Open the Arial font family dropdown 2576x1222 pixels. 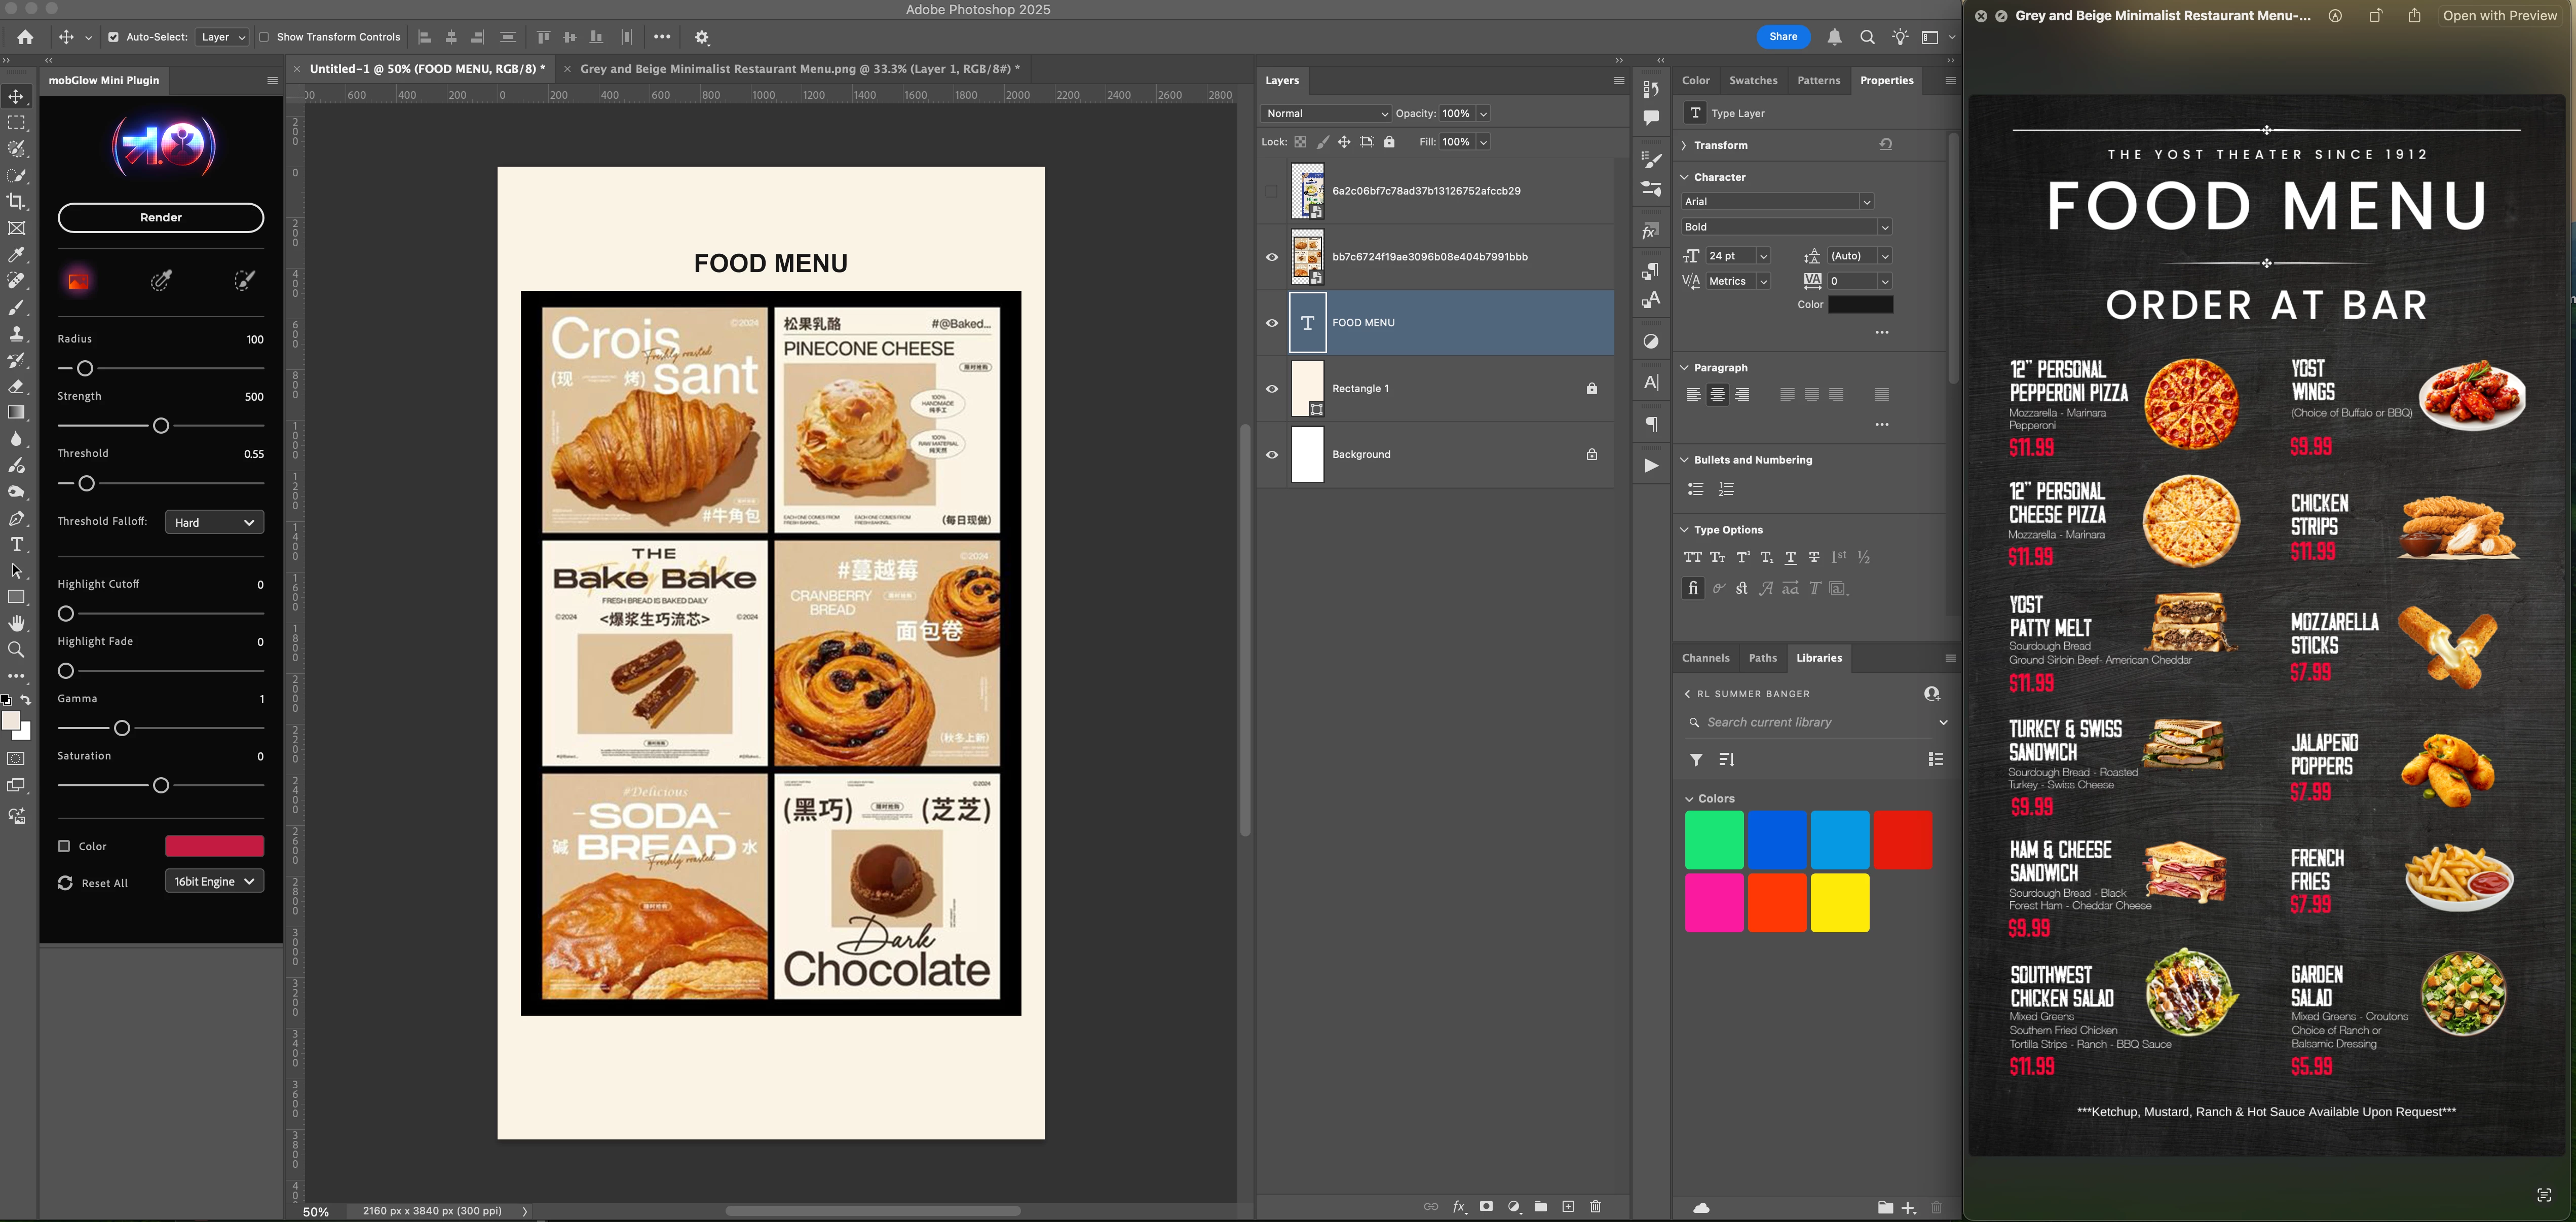coord(1777,202)
